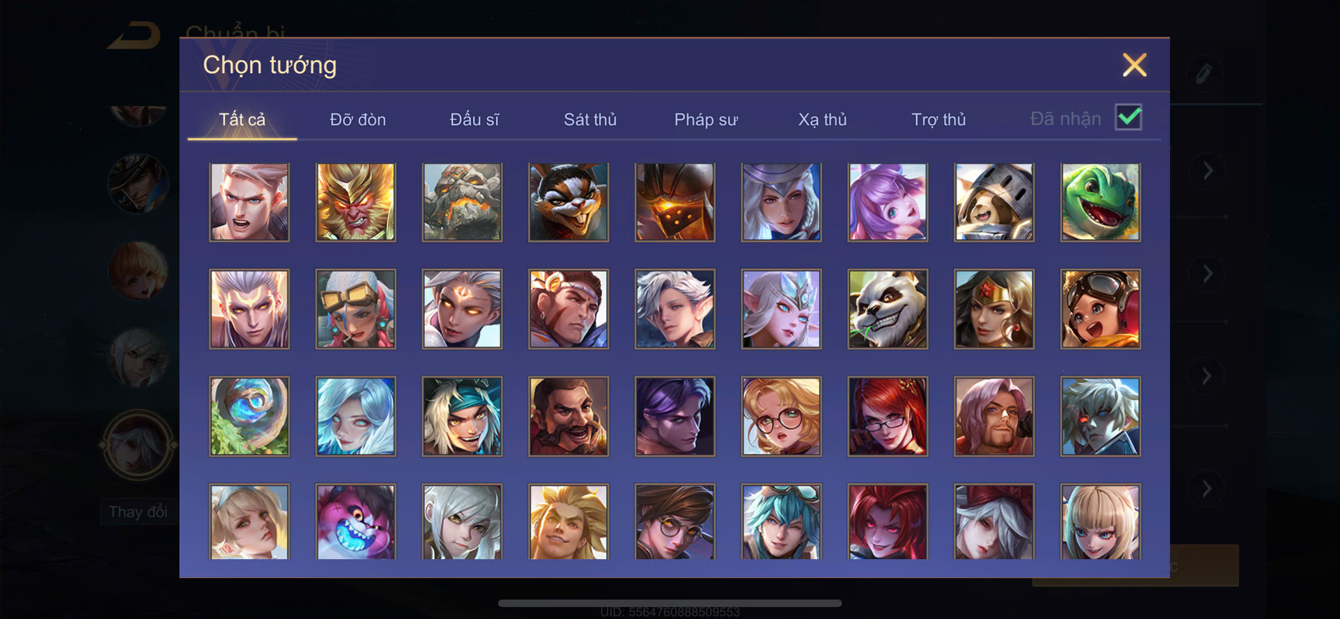1340x619 pixels.
Task: Switch to the Pháp sư tab
Action: [x=706, y=120]
